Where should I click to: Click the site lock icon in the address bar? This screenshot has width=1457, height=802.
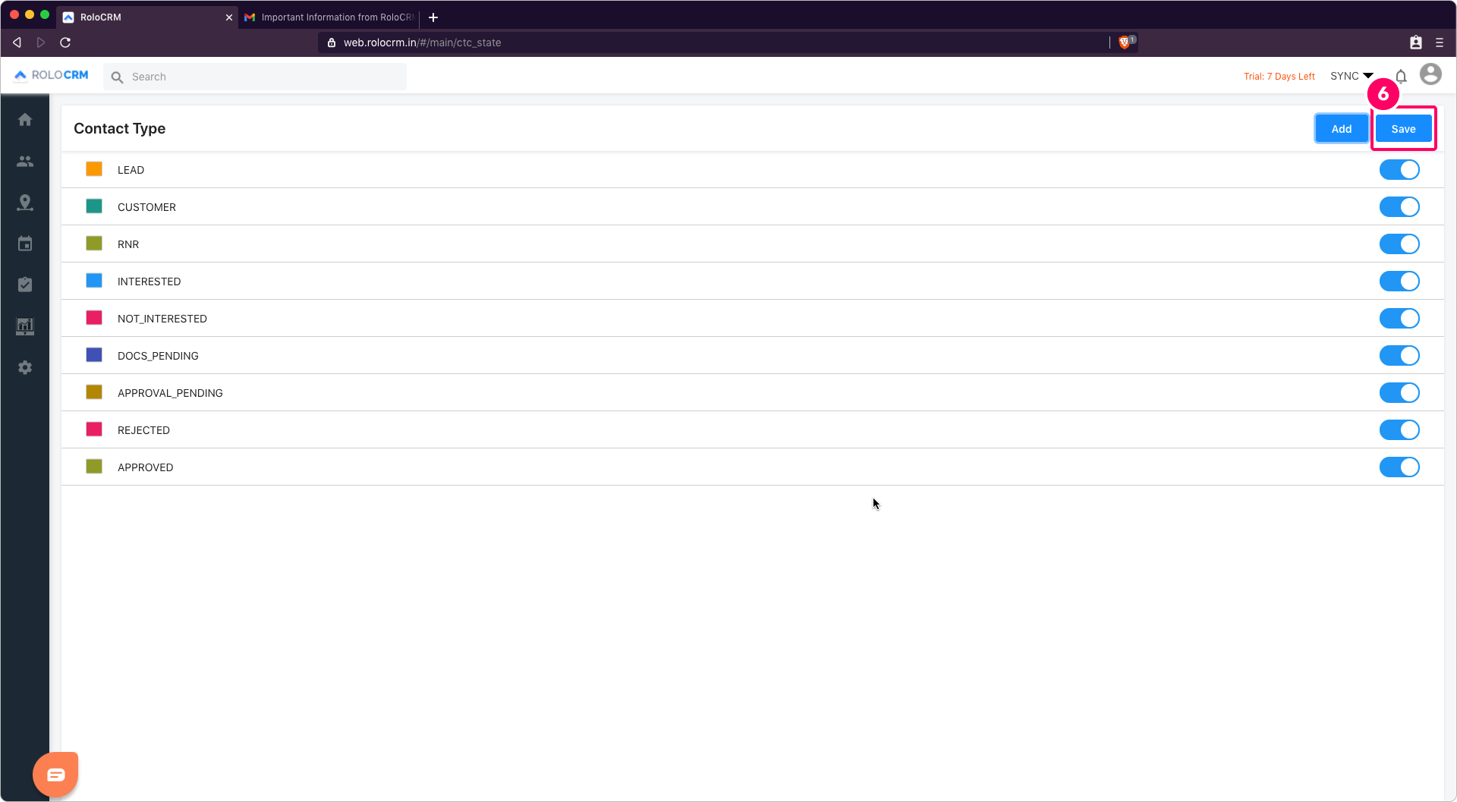332,42
